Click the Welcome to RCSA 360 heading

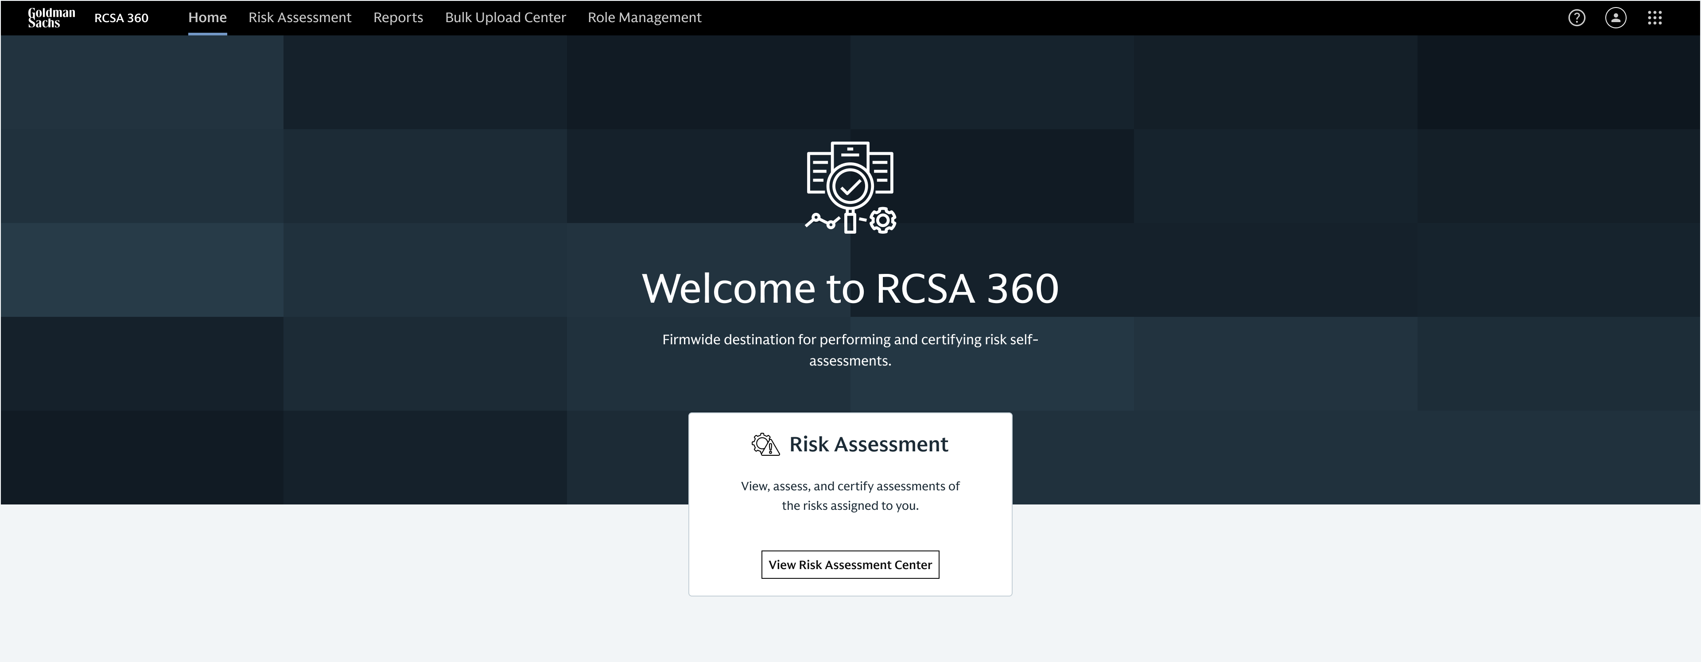pos(850,288)
